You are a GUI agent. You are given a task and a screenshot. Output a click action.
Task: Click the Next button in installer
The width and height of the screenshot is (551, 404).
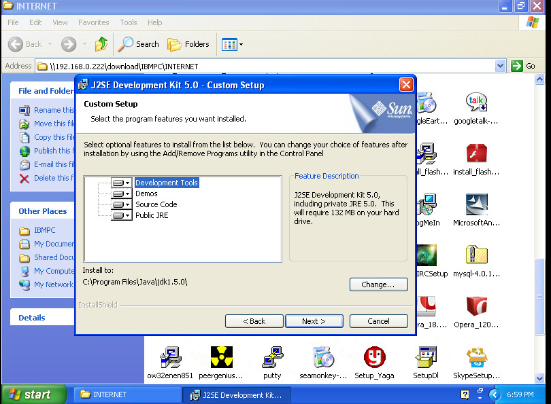tap(314, 321)
